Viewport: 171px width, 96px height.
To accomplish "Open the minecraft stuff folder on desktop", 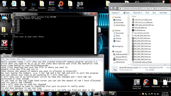I will [23, 6].
